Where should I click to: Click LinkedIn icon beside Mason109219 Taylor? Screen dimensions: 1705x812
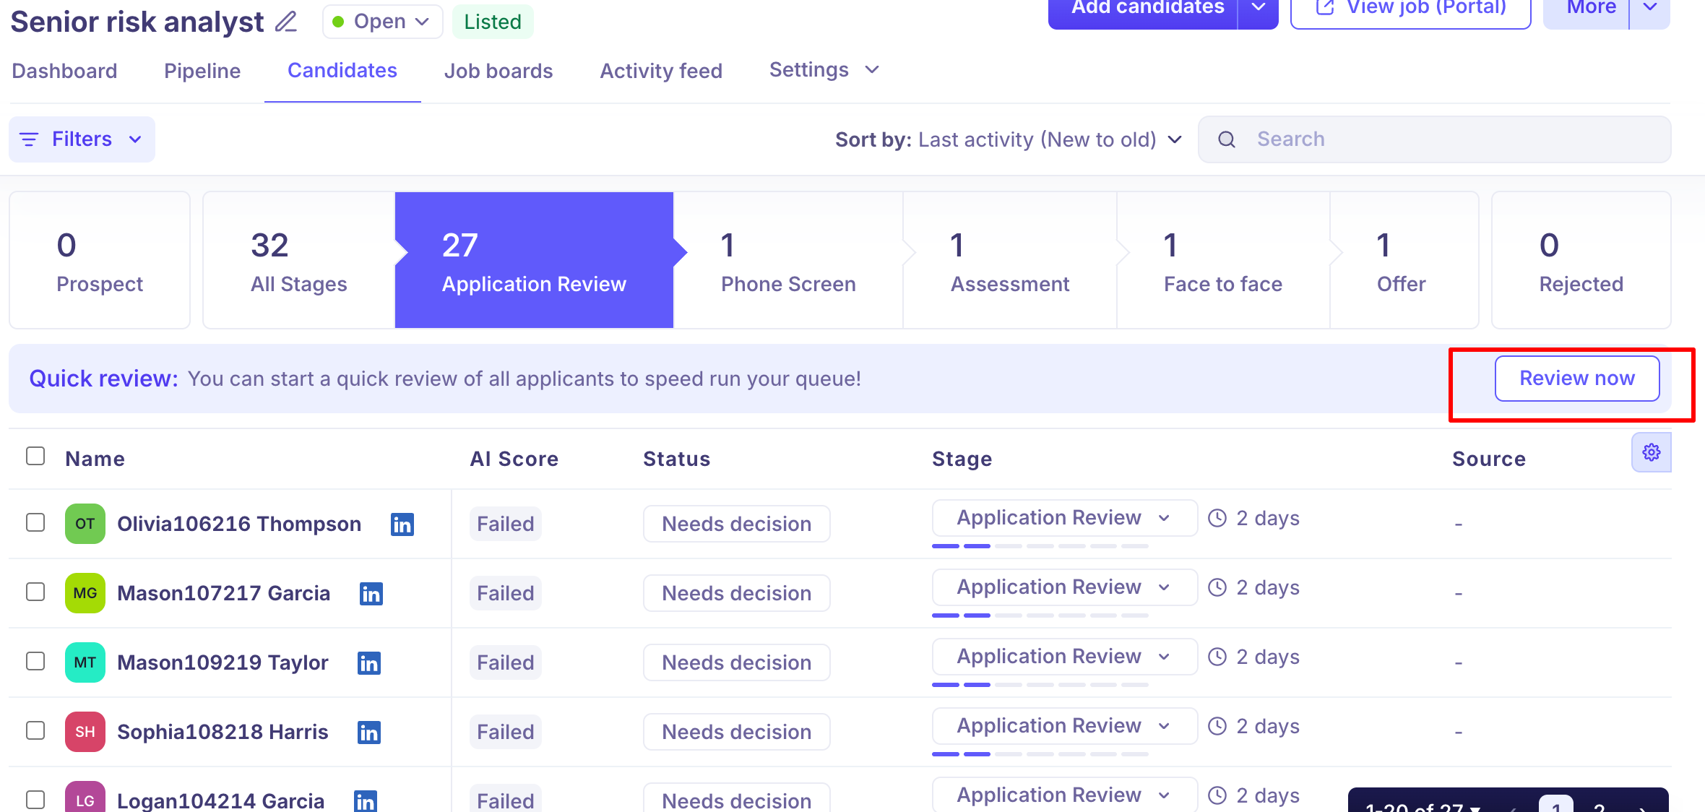pos(369,662)
